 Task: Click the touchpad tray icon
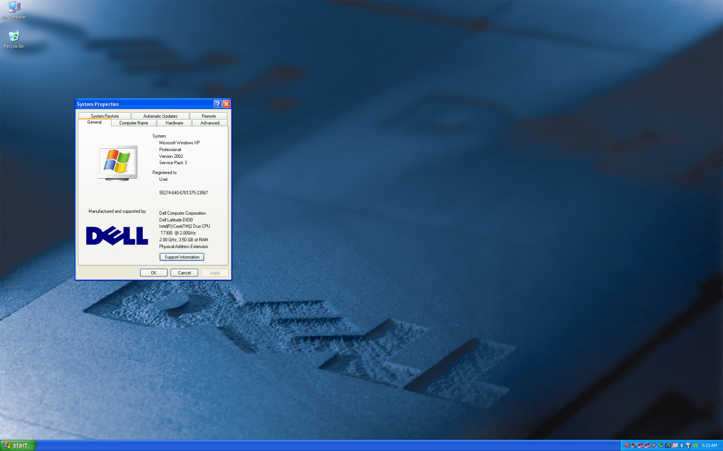pyautogui.click(x=675, y=446)
